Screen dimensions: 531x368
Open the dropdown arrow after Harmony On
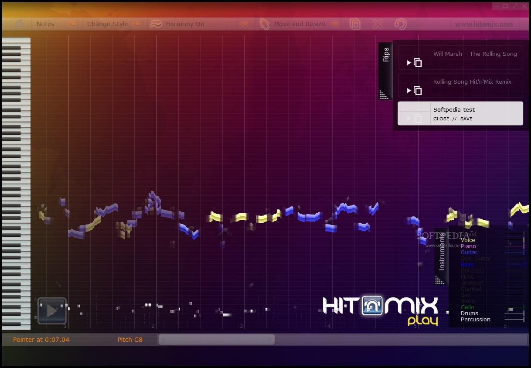pos(244,24)
